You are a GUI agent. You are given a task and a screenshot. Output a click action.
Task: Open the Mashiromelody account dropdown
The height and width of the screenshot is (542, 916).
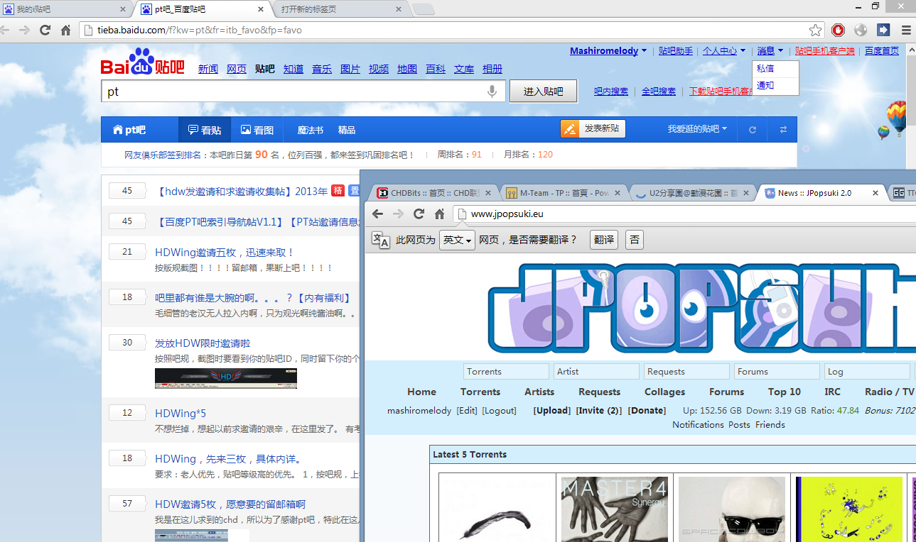click(x=608, y=51)
